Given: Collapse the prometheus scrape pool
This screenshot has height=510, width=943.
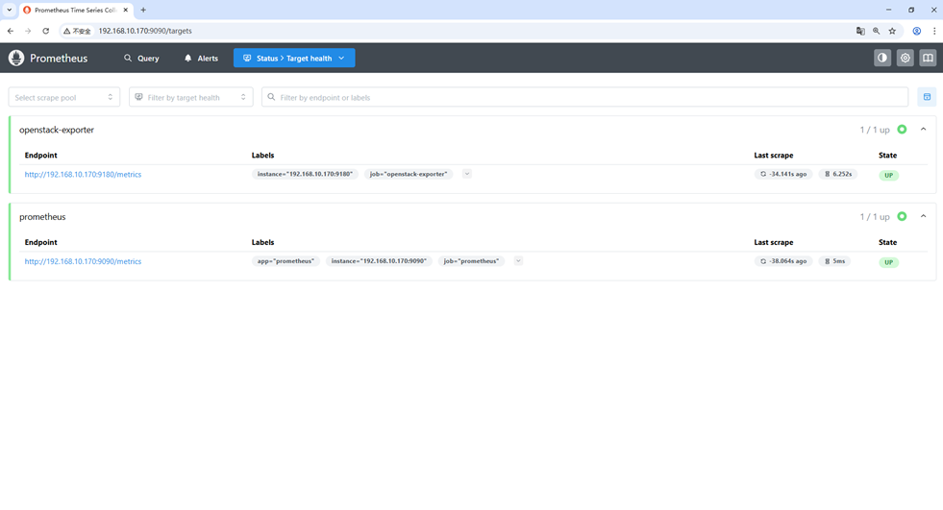Looking at the screenshot, I should (923, 217).
